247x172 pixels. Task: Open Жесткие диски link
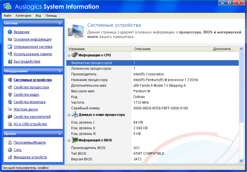tap(26, 109)
